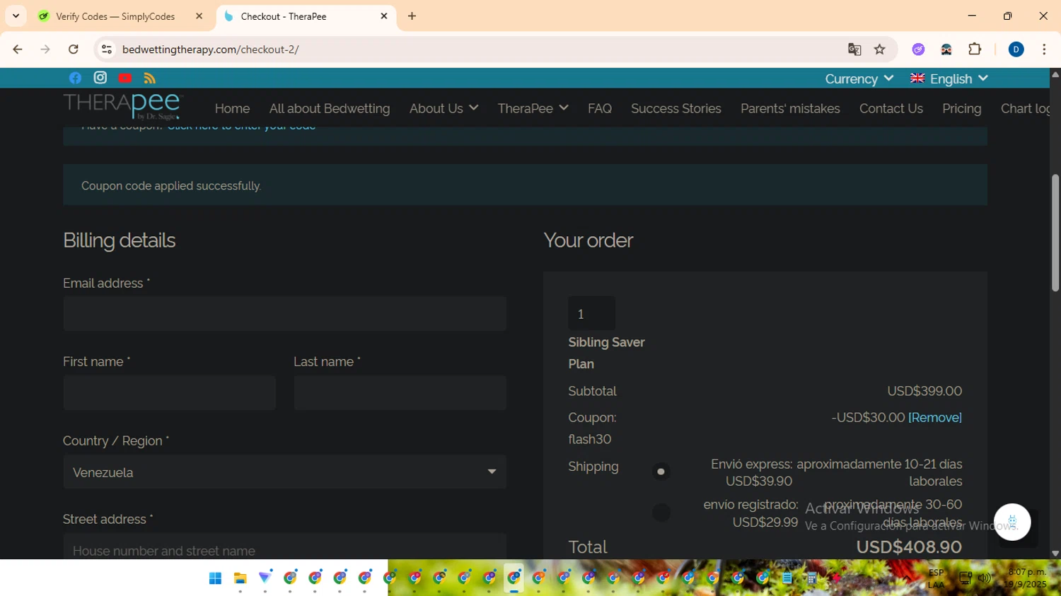Image resolution: width=1061 pixels, height=596 pixels.
Task: Close the Checkout - TheraPee tab
Action: coord(384,16)
